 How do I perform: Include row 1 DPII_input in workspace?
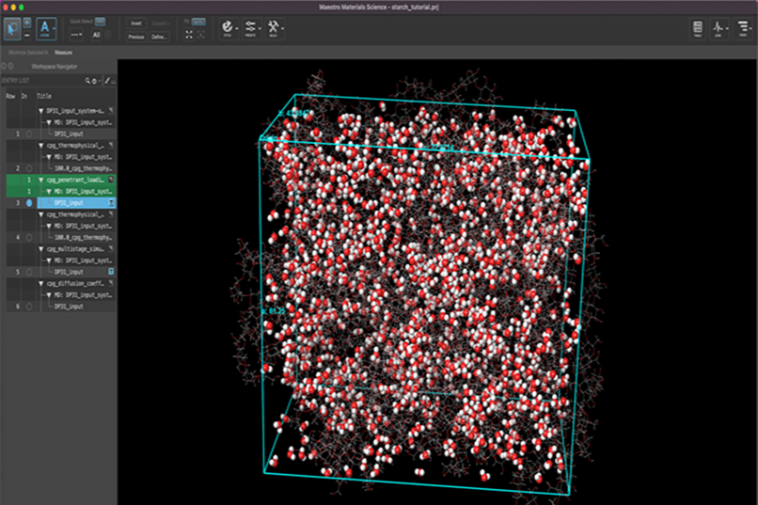(28, 134)
